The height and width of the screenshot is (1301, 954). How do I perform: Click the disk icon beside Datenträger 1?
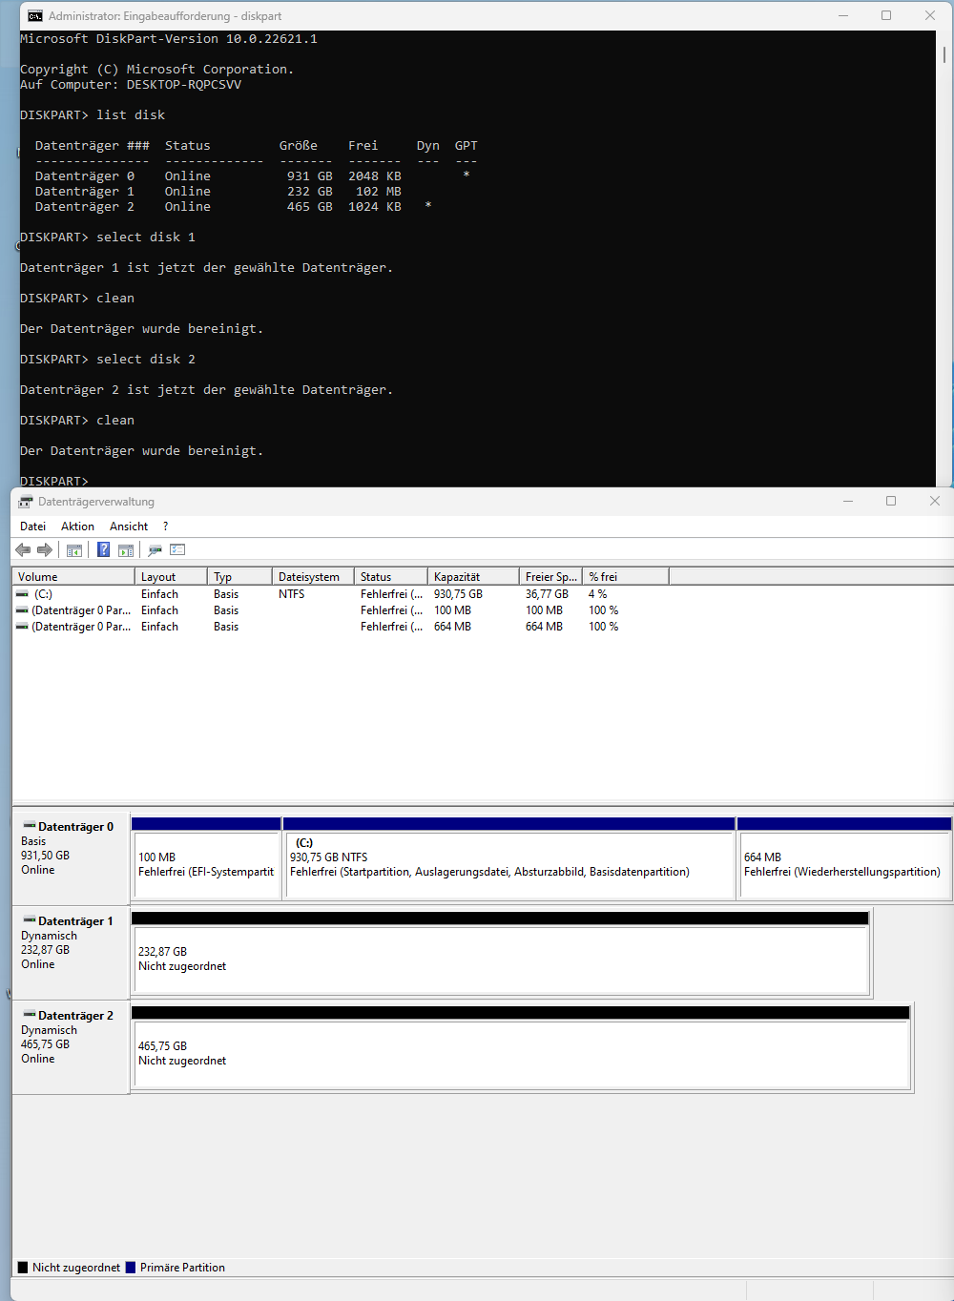pyautogui.click(x=30, y=920)
